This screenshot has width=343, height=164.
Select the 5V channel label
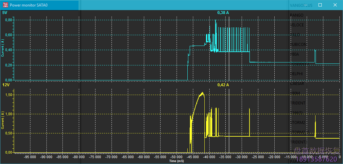click(x=5, y=13)
